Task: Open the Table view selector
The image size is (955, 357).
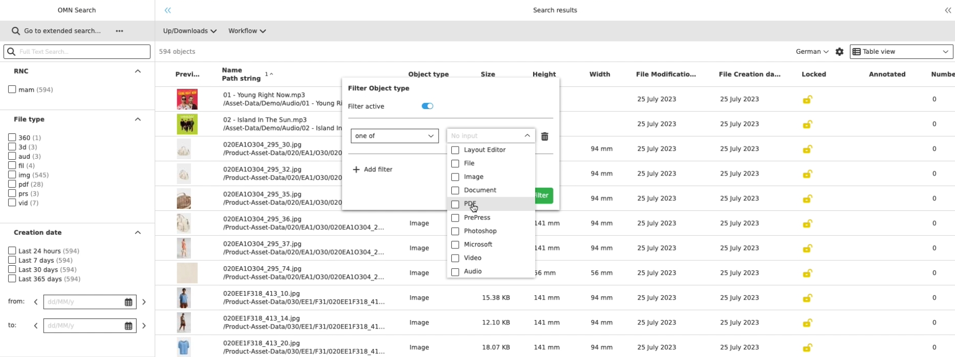Action: click(x=901, y=52)
